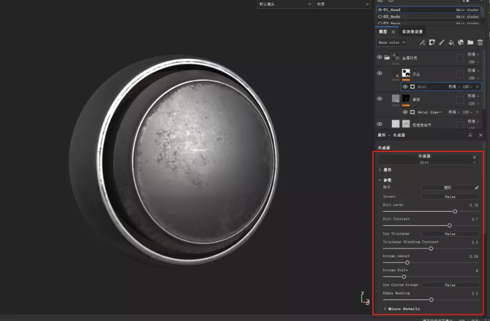490x321 pixels.
Task: Click the Triplanar Blending Contrast slider handle
Action: pyautogui.click(x=431, y=249)
